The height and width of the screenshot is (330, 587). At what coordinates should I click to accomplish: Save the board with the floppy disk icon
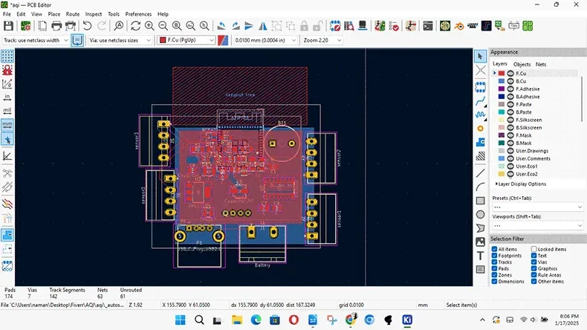pyautogui.click(x=8, y=26)
